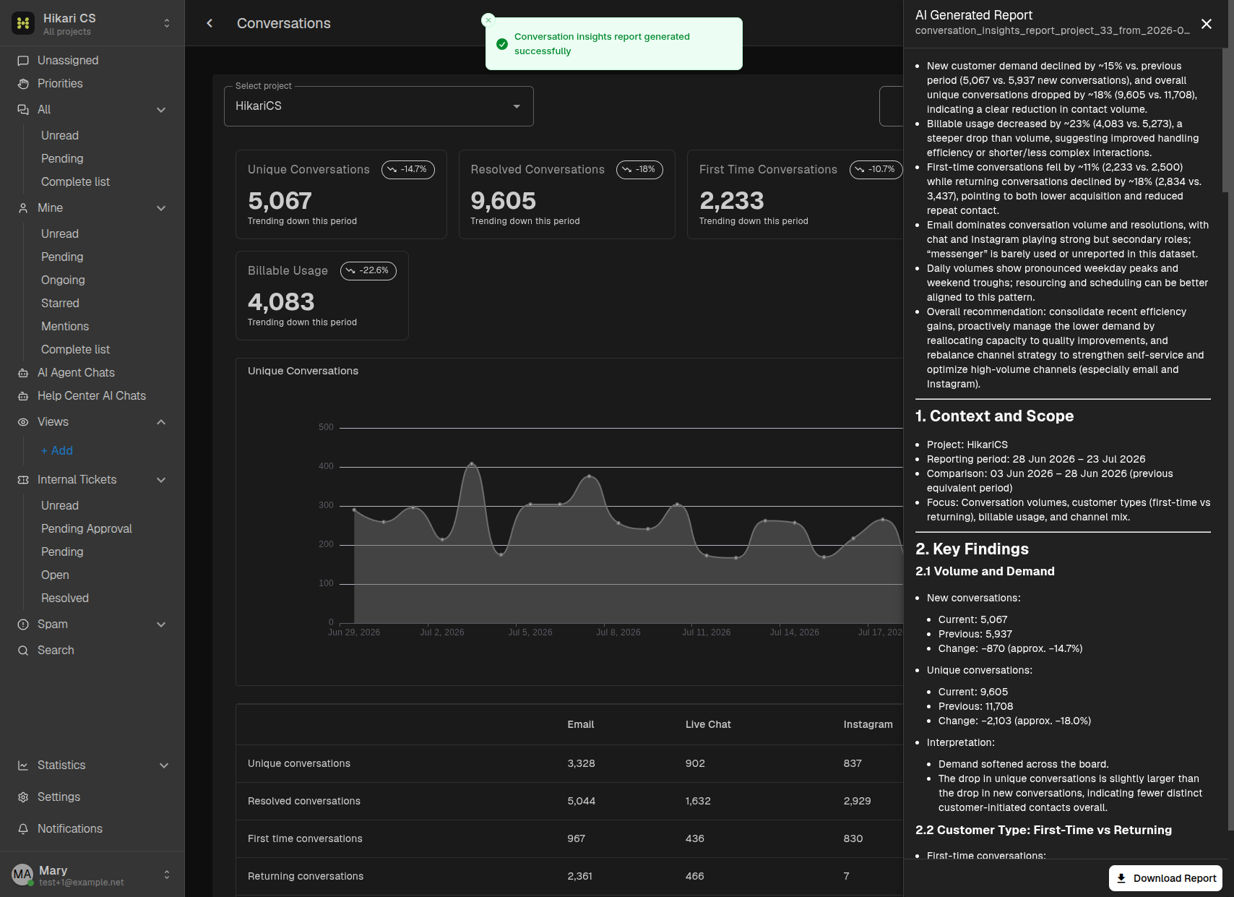The height and width of the screenshot is (897, 1234).
Task: Click the Spam warning icon
Action: pos(23,625)
